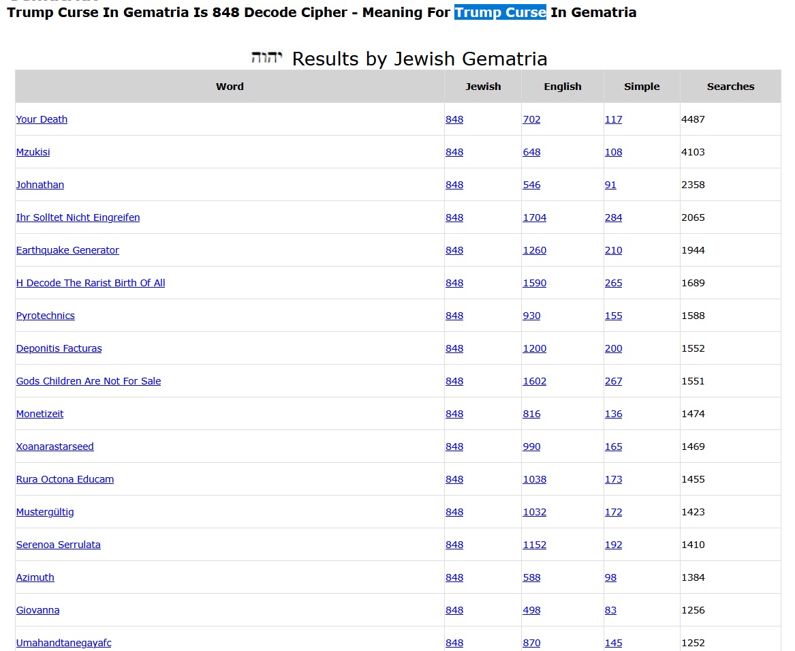Click Simple value 98 for Azimuth

(x=610, y=577)
